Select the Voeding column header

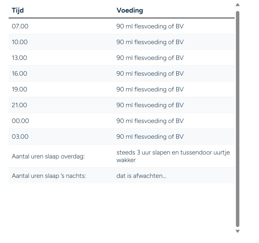coord(130,11)
